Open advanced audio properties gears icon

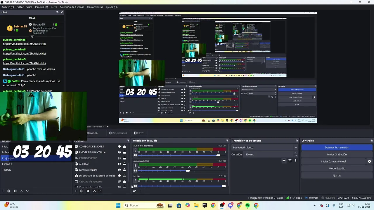click(134, 191)
